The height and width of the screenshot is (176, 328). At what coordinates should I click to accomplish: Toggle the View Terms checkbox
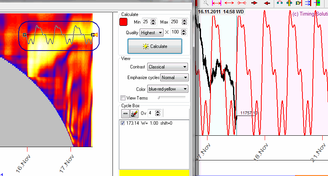click(123, 98)
